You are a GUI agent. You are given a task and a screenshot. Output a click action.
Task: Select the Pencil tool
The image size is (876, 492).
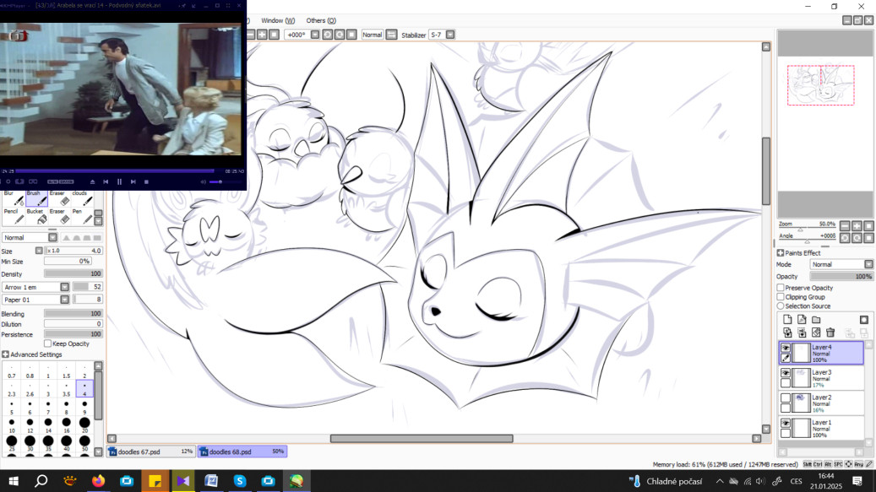coord(13,216)
